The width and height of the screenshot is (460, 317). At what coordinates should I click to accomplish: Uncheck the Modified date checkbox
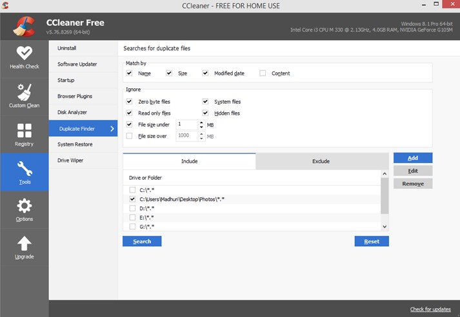(x=205, y=73)
